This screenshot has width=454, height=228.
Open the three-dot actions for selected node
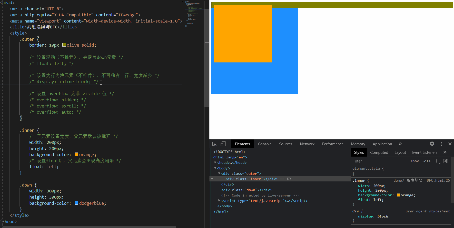pos(211,179)
